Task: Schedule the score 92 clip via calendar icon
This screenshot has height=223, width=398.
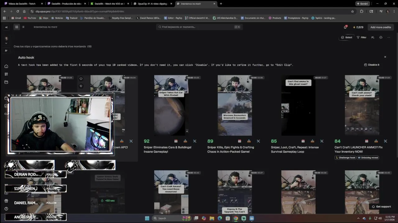Action: pyautogui.click(x=176, y=141)
